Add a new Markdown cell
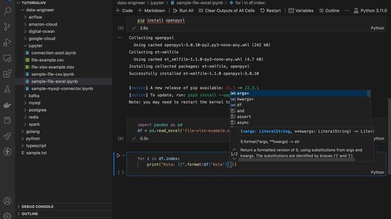391x219 pixels. click(x=152, y=11)
